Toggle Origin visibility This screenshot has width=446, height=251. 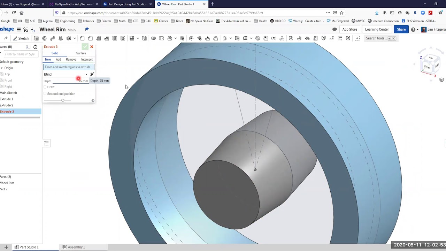click(x=2, y=68)
